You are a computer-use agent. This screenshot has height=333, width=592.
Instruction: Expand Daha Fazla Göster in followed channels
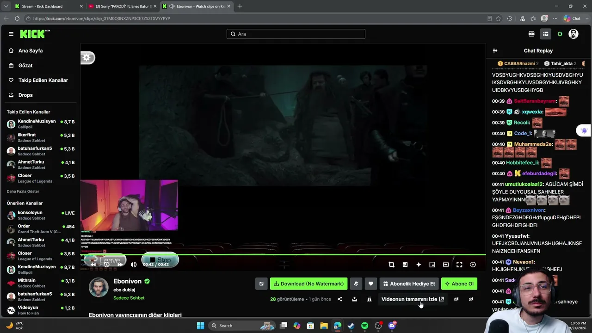coord(23,191)
